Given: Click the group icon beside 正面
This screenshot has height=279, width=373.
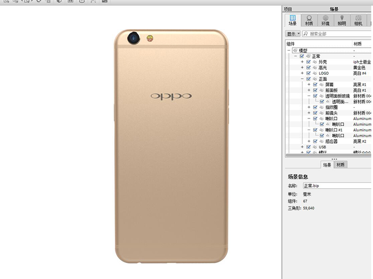Looking at the screenshot, I should pos(315,79).
